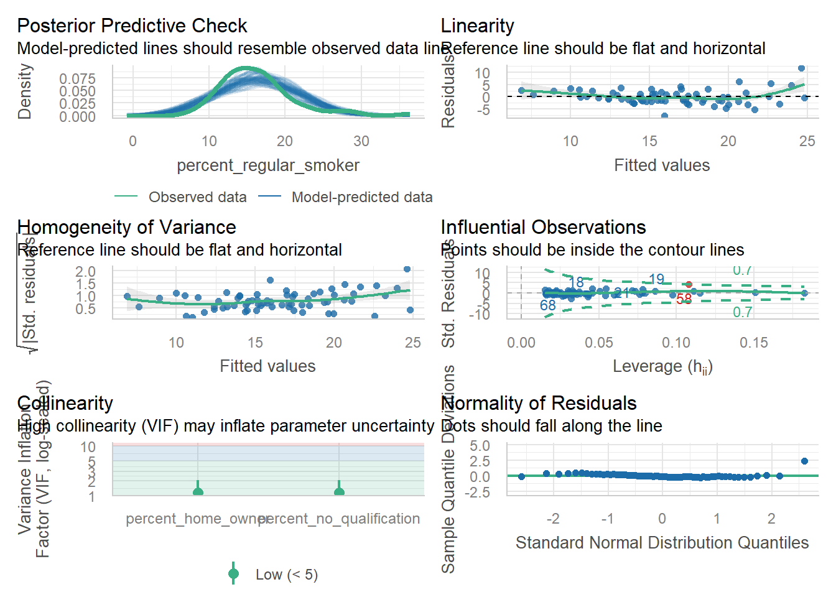
Task: Click the rightmost point in Influential Observations
Action: click(804, 293)
